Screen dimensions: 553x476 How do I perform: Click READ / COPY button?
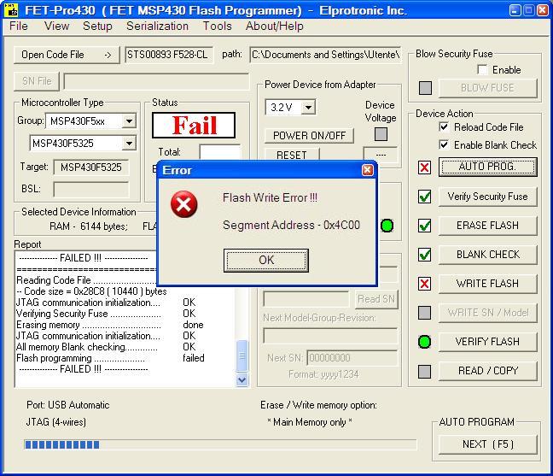point(488,370)
